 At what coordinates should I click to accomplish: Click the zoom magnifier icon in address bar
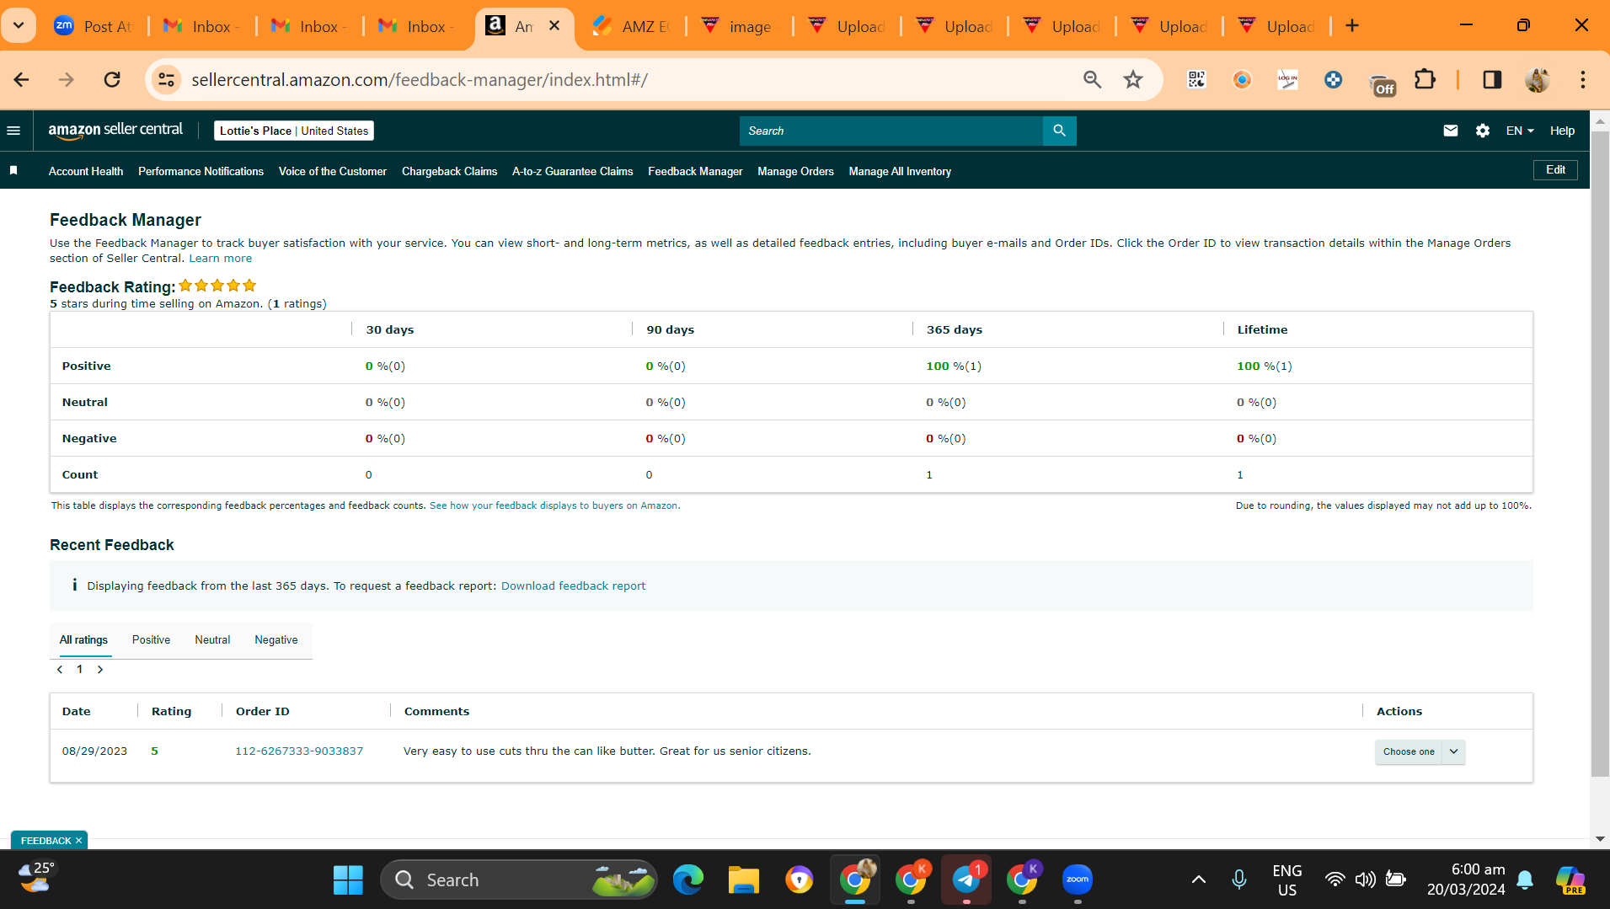point(1093,79)
